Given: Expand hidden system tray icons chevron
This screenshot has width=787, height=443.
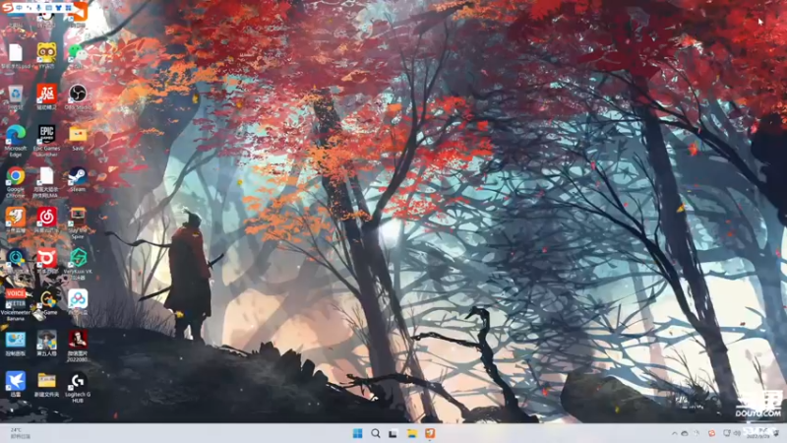Looking at the screenshot, I should pos(674,433).
